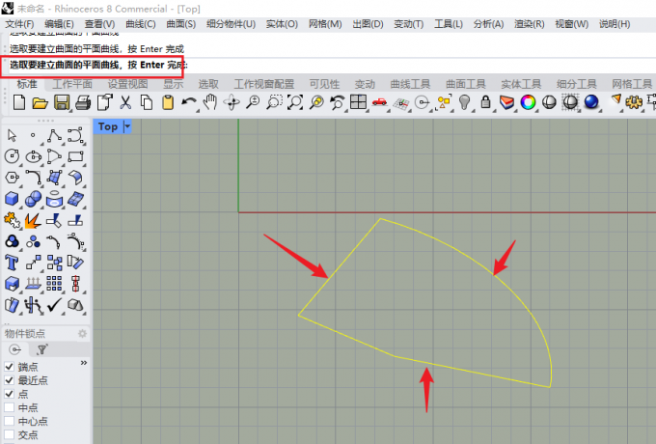Select the Rotate 2D tool
656x444 pixels.
[x=75, y=263]
